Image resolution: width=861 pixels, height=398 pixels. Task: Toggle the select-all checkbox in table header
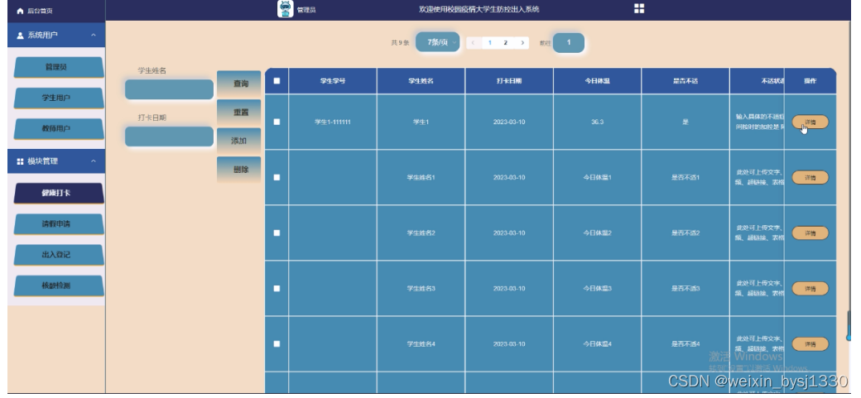point(277,81)
